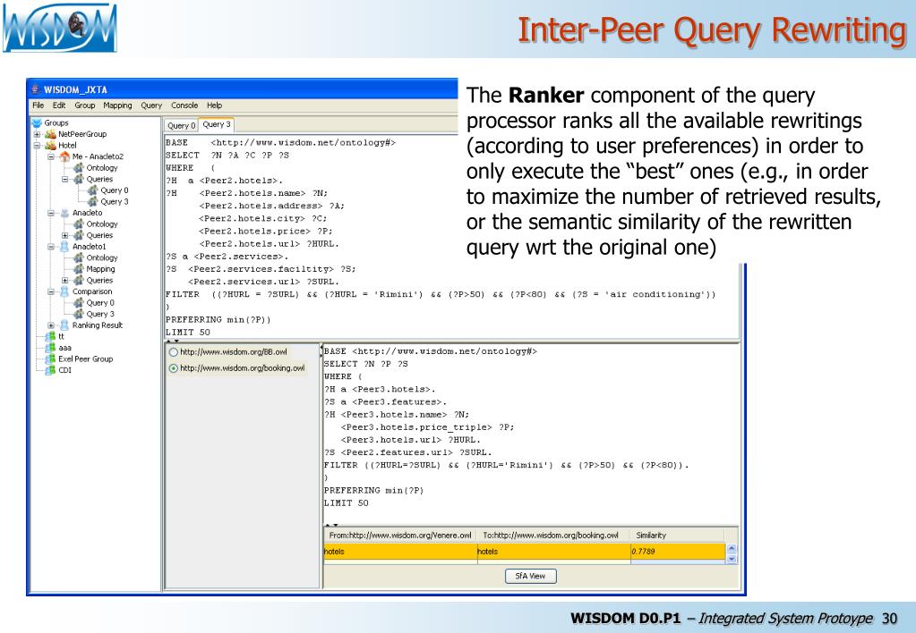Click the Hotel group icon

51,145
